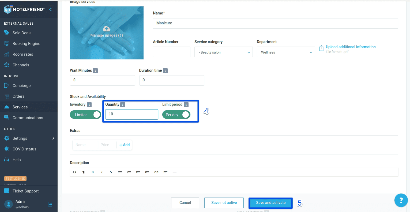The width and height of the screenshot is (410, 212).
Task: Click the Save and activate button
Action: 271,203
